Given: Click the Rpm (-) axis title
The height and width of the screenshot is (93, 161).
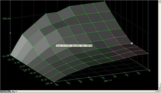Looking at the screenshot, I should [x=108, y=80].
